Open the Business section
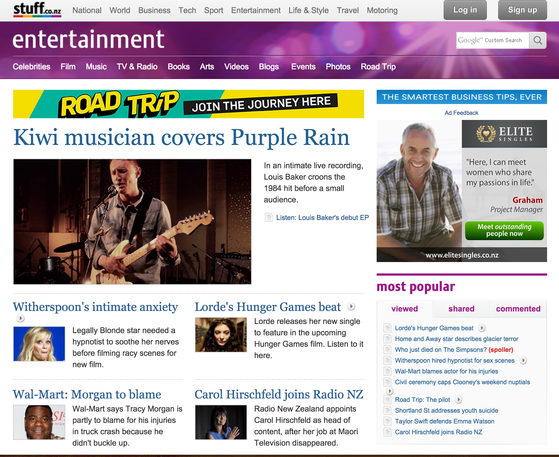Screen dimensions: 559x457 (x=154, y=10)
